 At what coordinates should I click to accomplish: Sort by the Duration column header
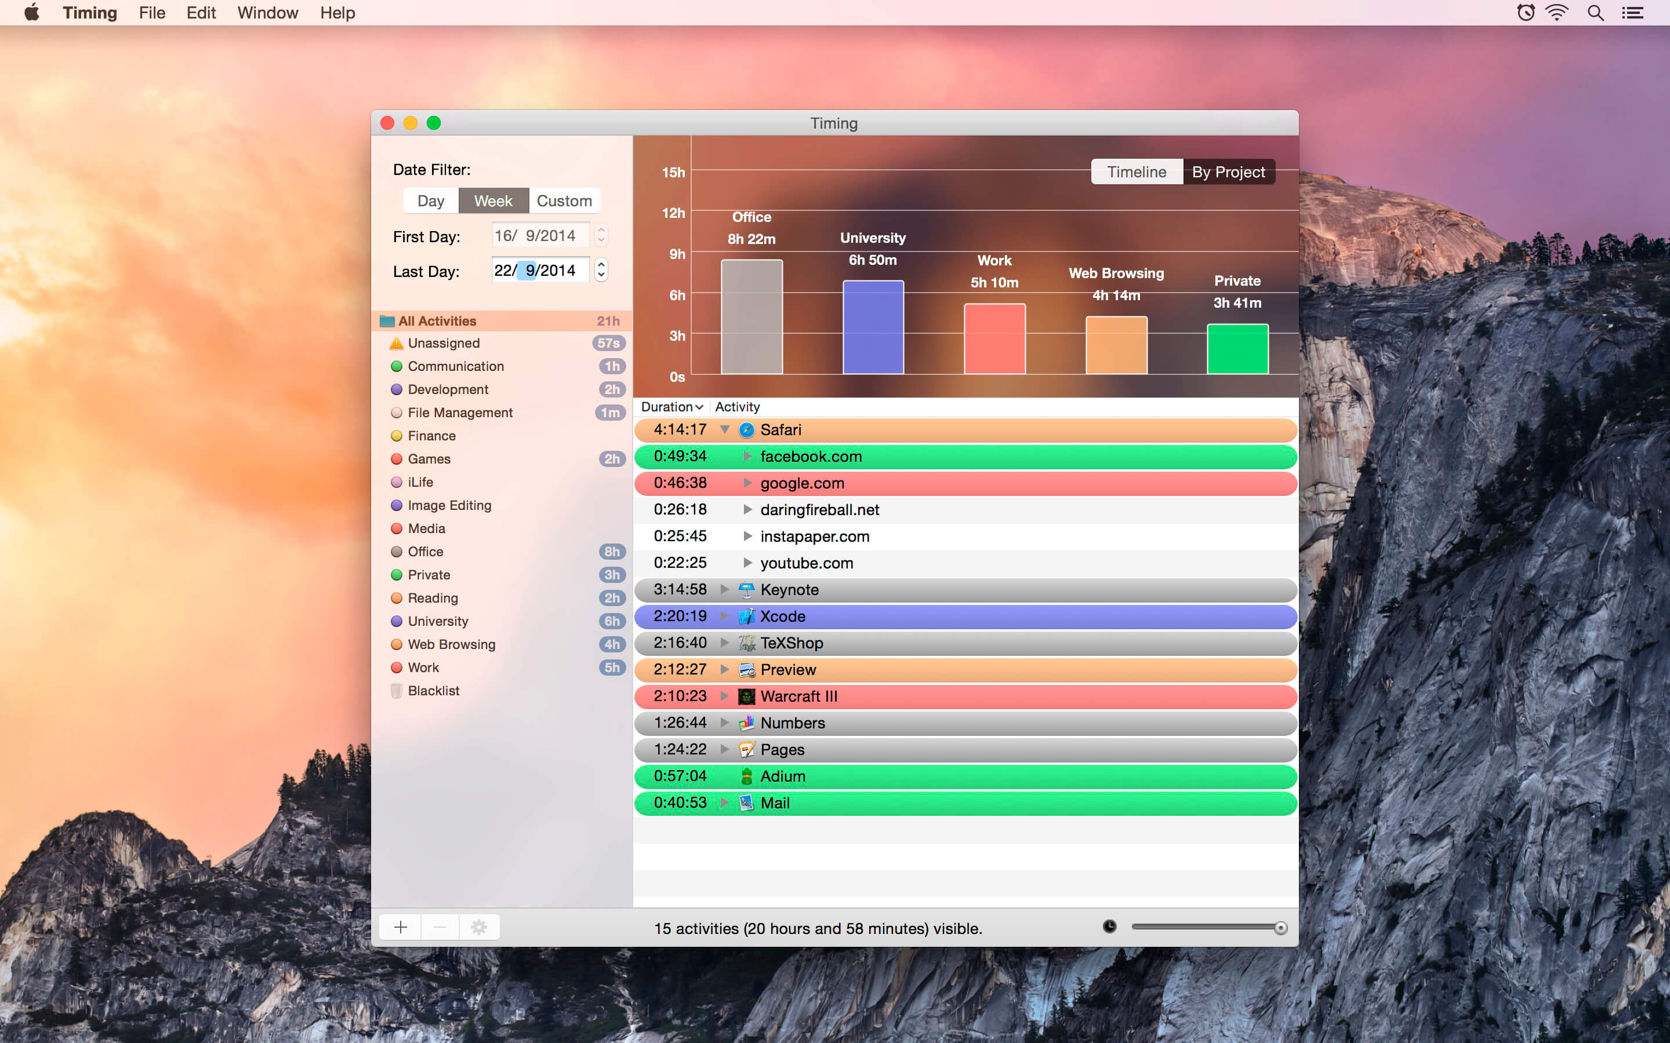point(672,407)
